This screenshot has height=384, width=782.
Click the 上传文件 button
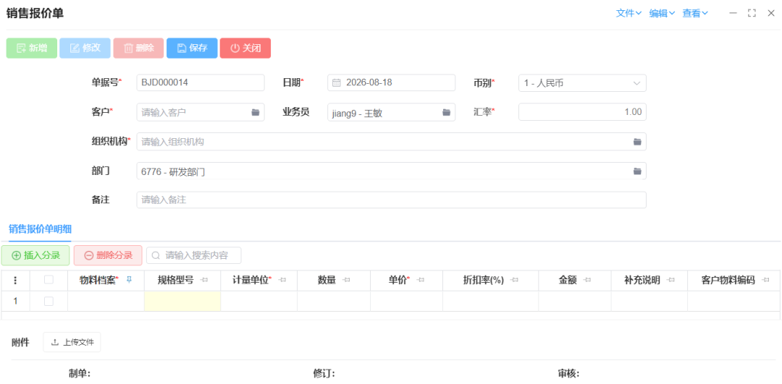pyautogui.click(x=72, y=342)
